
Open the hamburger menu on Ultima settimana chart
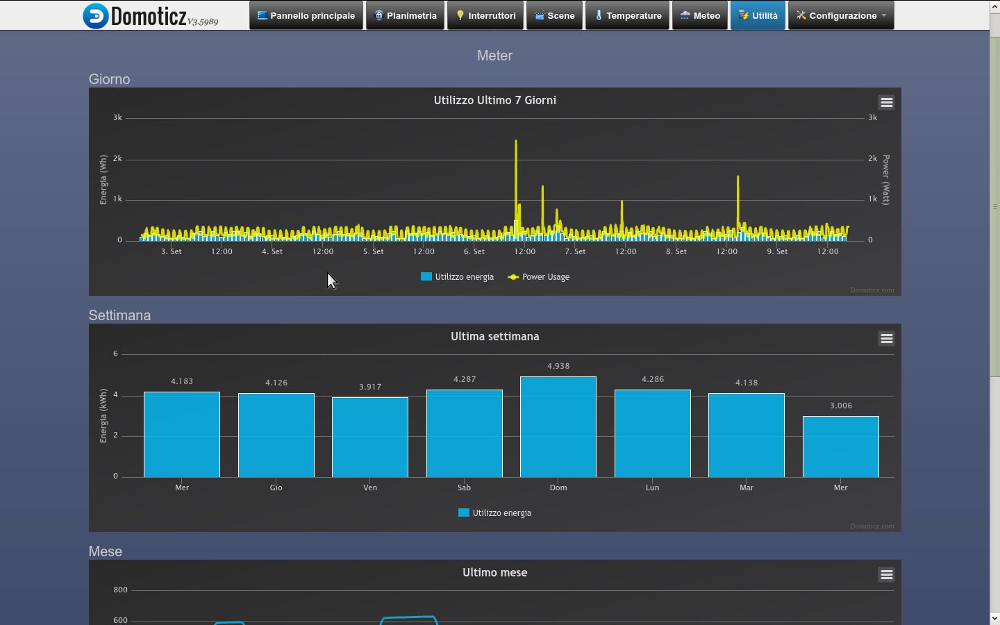point(887,338)
